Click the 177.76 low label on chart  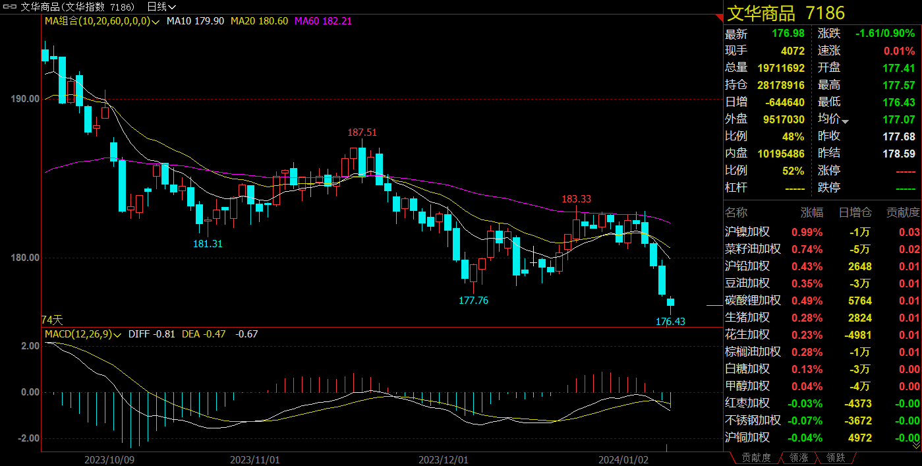(473, 301)
